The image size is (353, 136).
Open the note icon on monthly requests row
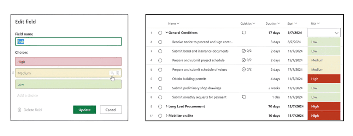click(243, 97)
